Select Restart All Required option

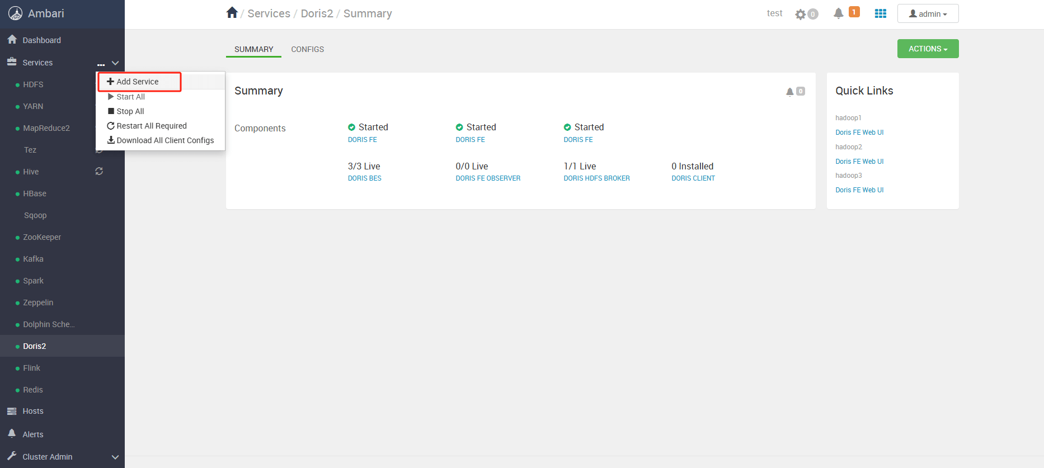[151, 126]
